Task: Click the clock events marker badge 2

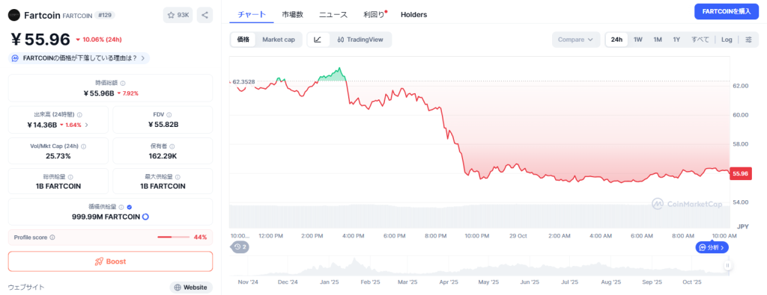Action: click(240, 246)
